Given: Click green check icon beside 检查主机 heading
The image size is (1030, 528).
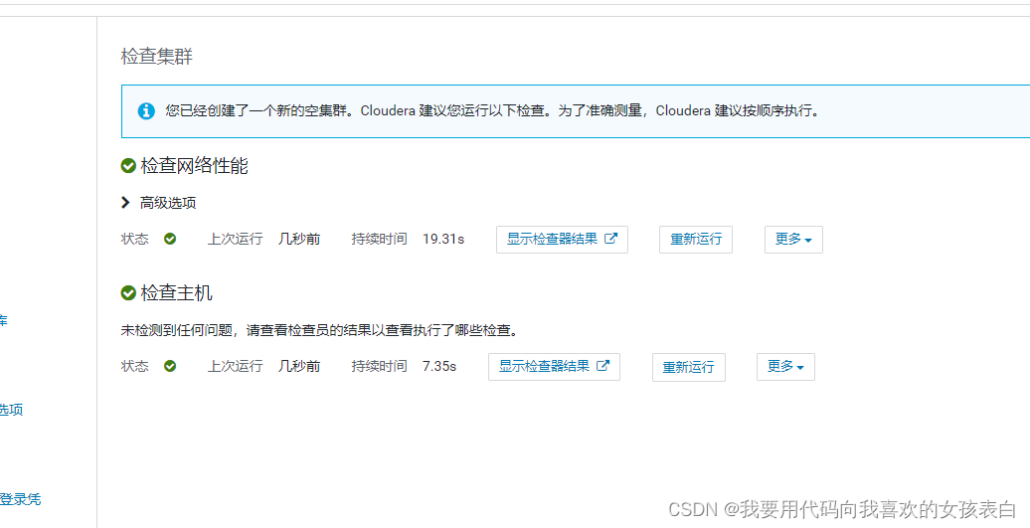Looking at the screenshot, I should coord(128,293).
